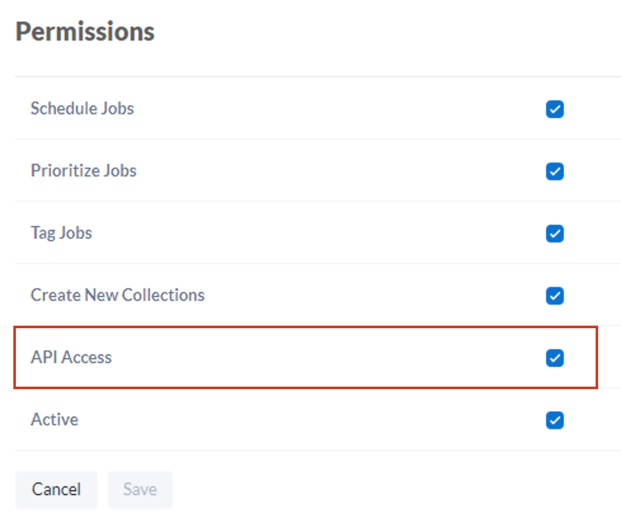Click the Active permission label

point(54,420)
